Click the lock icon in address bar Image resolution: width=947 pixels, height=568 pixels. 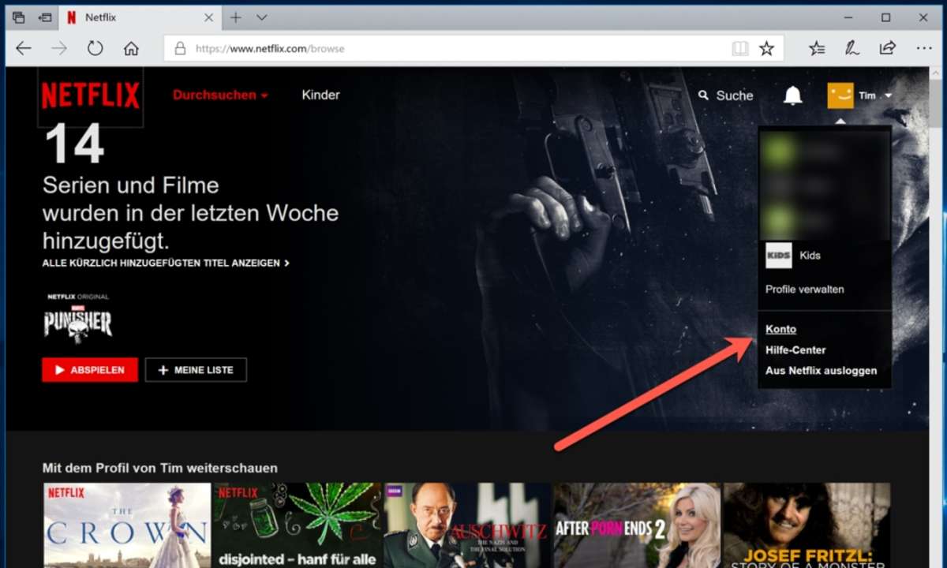(x=180, y=49)
